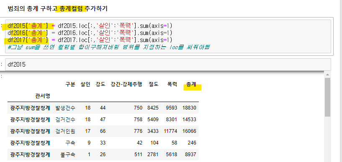Viewport: 342px width, 162px height.
Task: Click value 3433 in 검거인원 row
Action: pos(153,131)
